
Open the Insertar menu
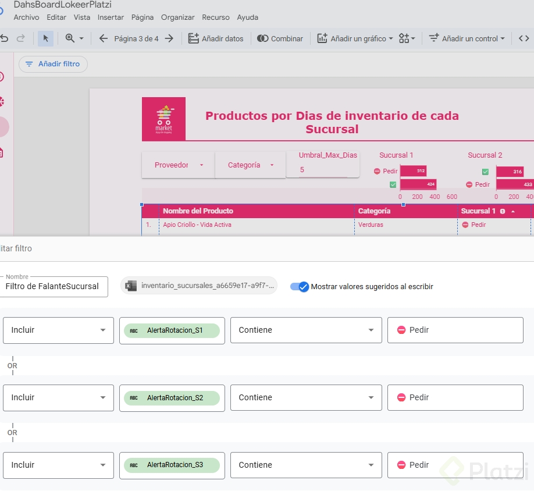111,17
